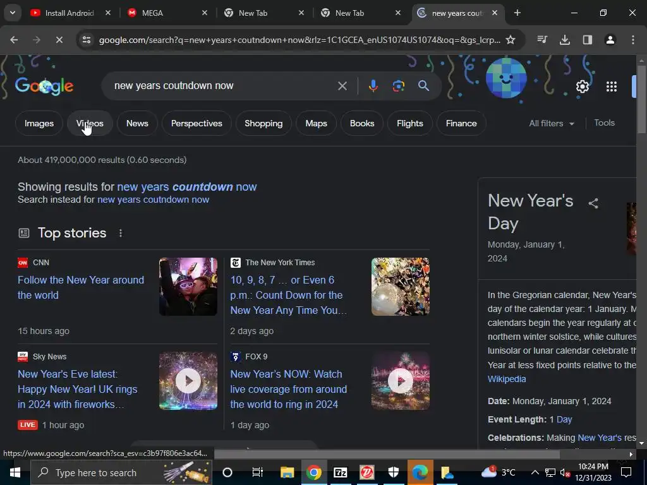This screenshot has width=647, height=485.
Task: Open Microsoft Edge from the taskbar
Action: pos(420,472)
